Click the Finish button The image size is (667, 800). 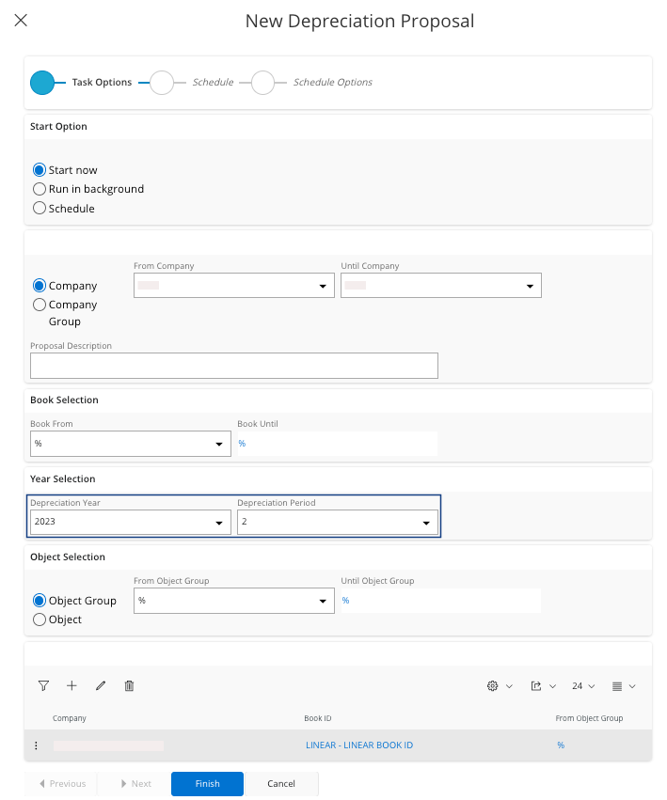point(207,784)
